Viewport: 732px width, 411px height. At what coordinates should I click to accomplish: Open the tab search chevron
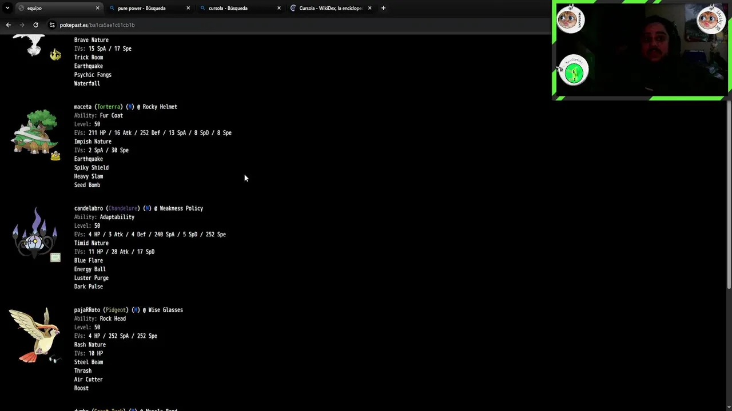click(x=7, y=8)
